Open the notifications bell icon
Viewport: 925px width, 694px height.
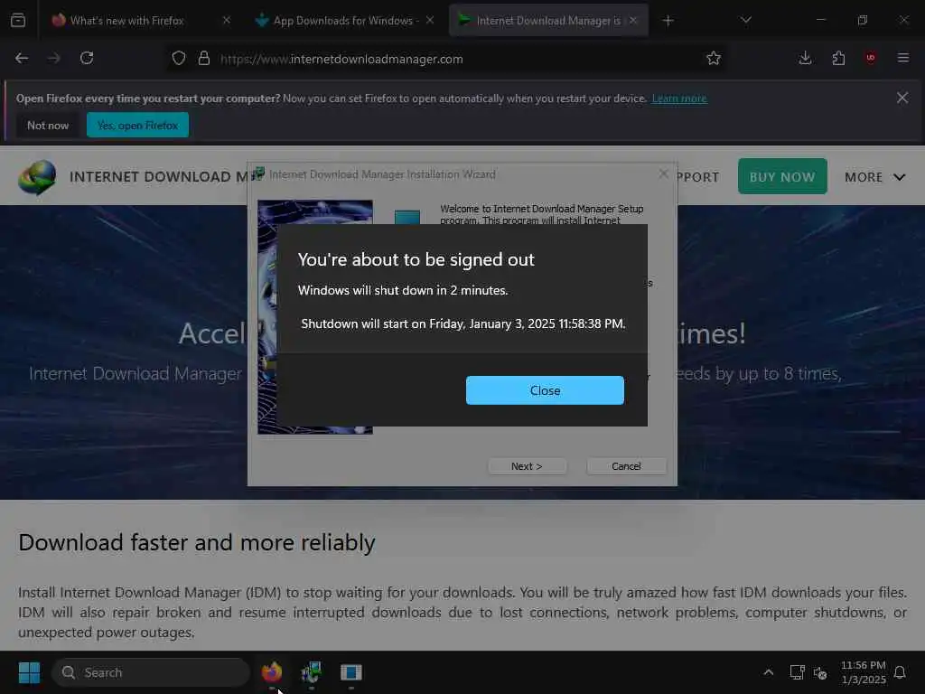(900, 672)
